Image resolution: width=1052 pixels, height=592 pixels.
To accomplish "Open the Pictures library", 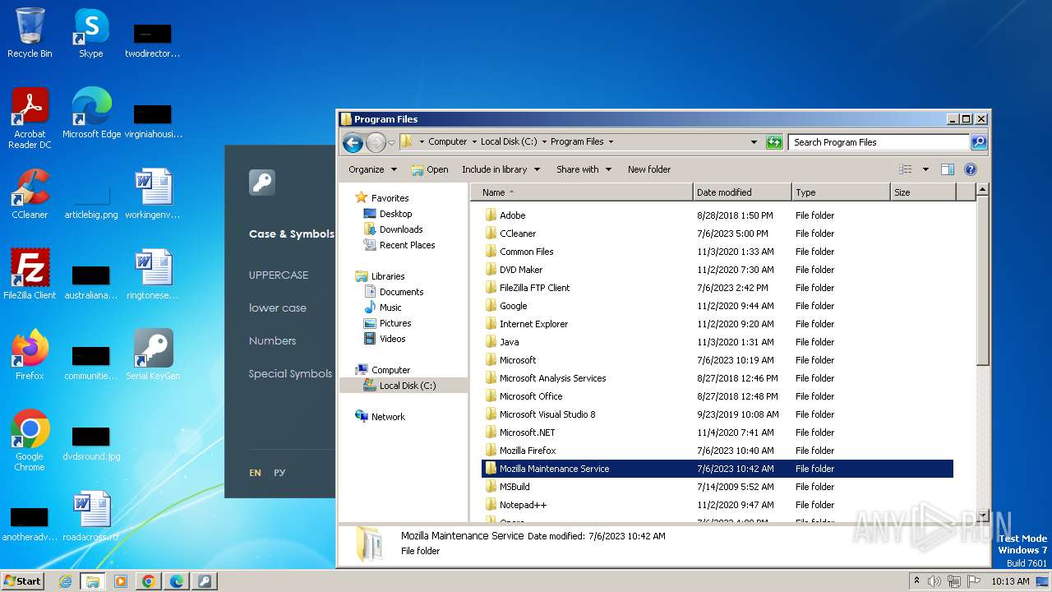I will click(x=395, y=323).
